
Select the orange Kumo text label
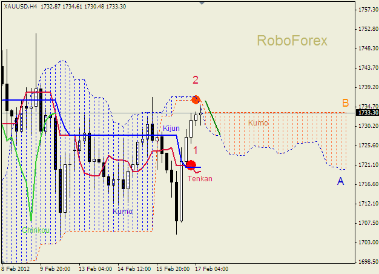pyautogui.click(x=258, y=122)
